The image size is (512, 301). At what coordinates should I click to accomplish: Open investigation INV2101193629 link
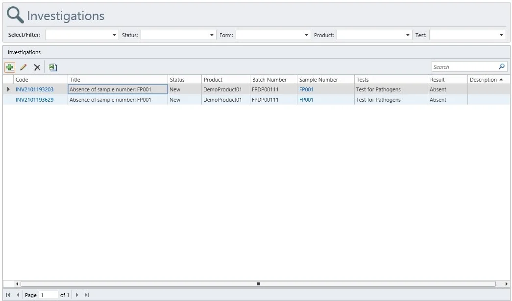coord(34,100)
